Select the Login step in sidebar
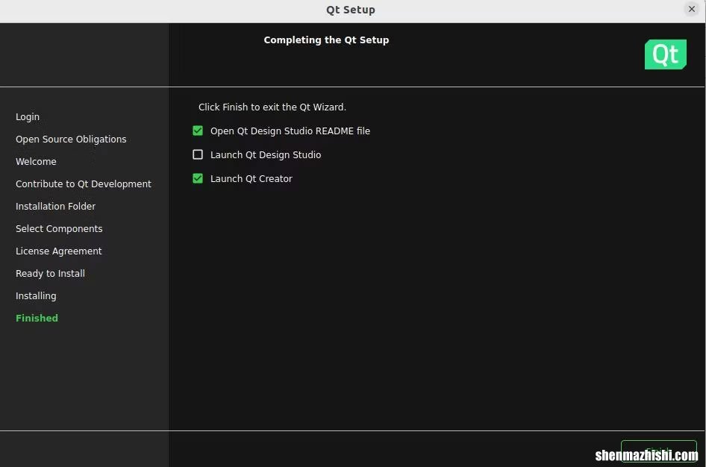This screenshot has height=467, width=706. [28, 116]
